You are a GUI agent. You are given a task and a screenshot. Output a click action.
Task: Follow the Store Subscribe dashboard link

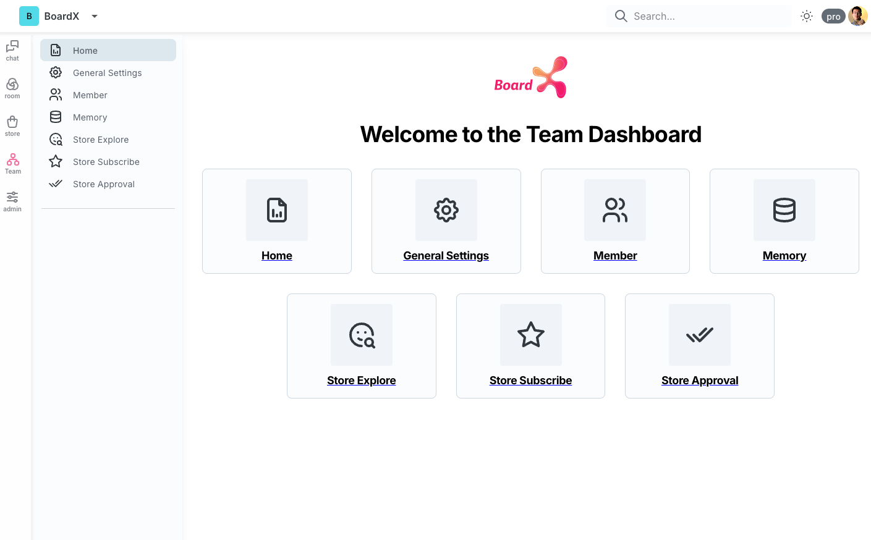[531, 381]
